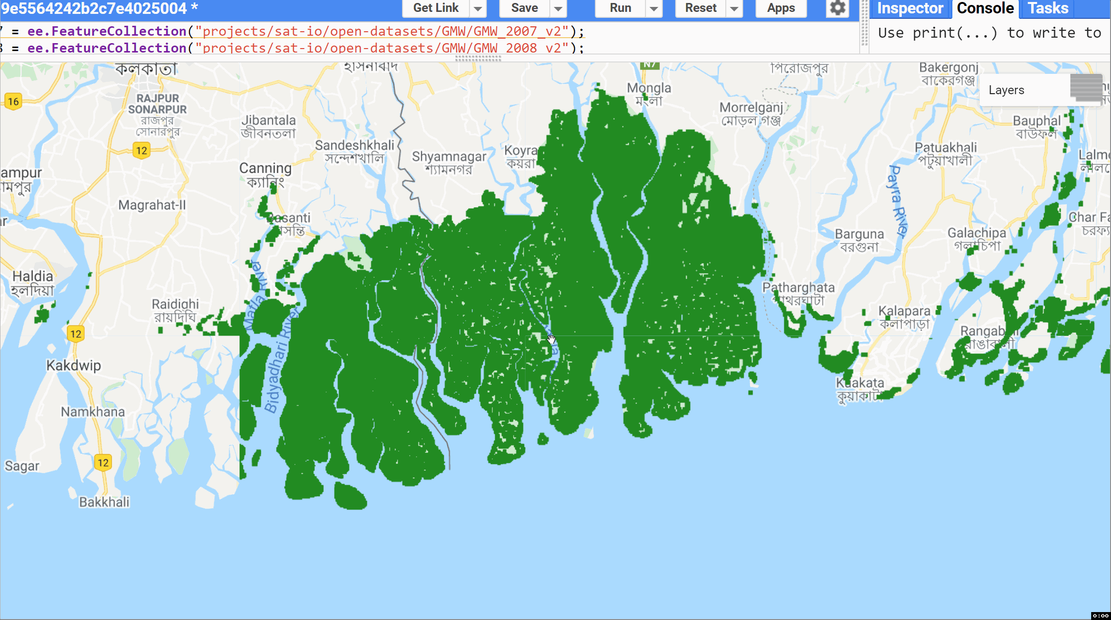This screenshot has height=620, width=1111.
Task: Click the Get Link button
Action: pyautogui.click(x=436, y=8)
